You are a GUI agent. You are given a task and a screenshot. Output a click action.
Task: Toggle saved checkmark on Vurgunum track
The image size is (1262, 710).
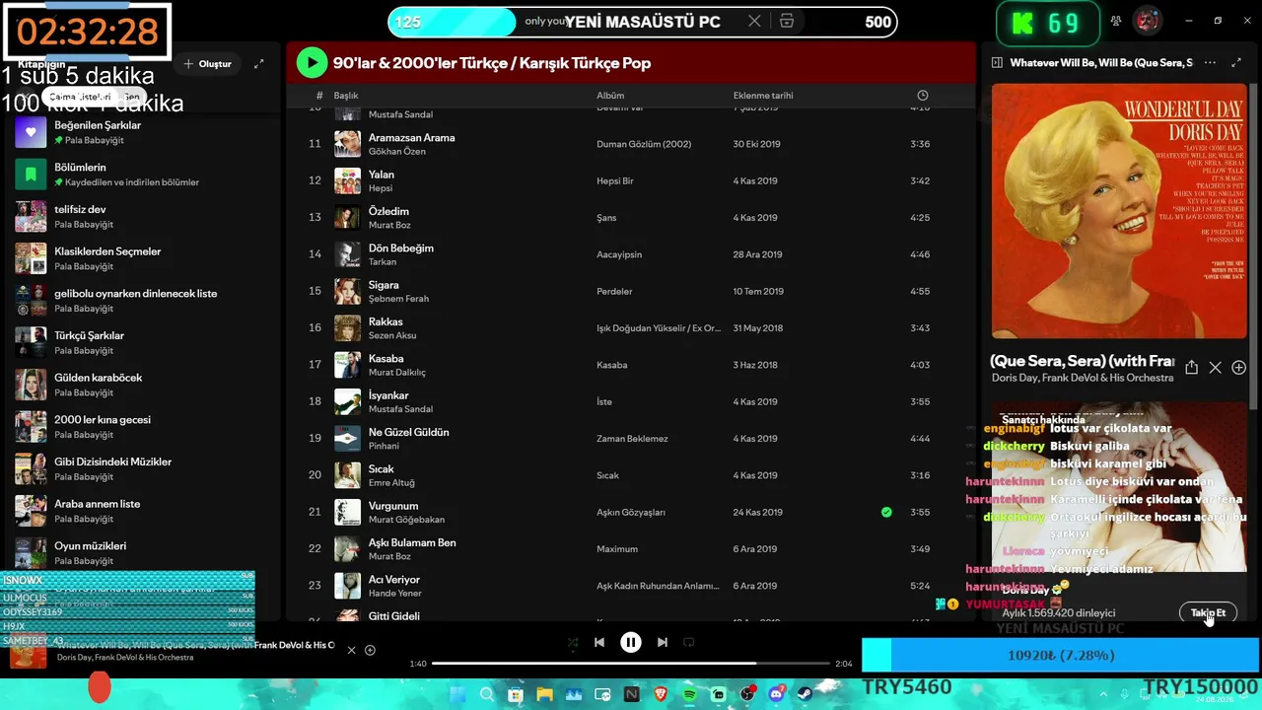tap(886, 512)
